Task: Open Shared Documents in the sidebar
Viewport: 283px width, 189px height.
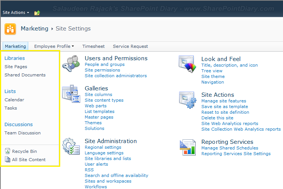Action: click(25, 75)
